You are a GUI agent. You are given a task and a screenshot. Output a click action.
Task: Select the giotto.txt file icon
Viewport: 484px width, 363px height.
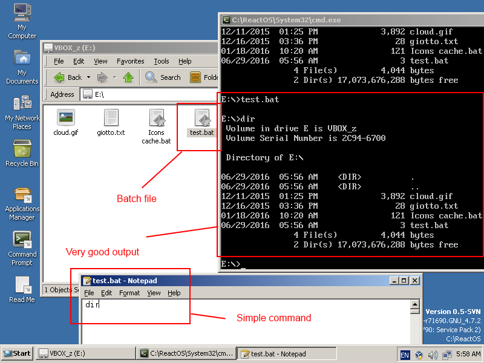(x=111, y=118)
